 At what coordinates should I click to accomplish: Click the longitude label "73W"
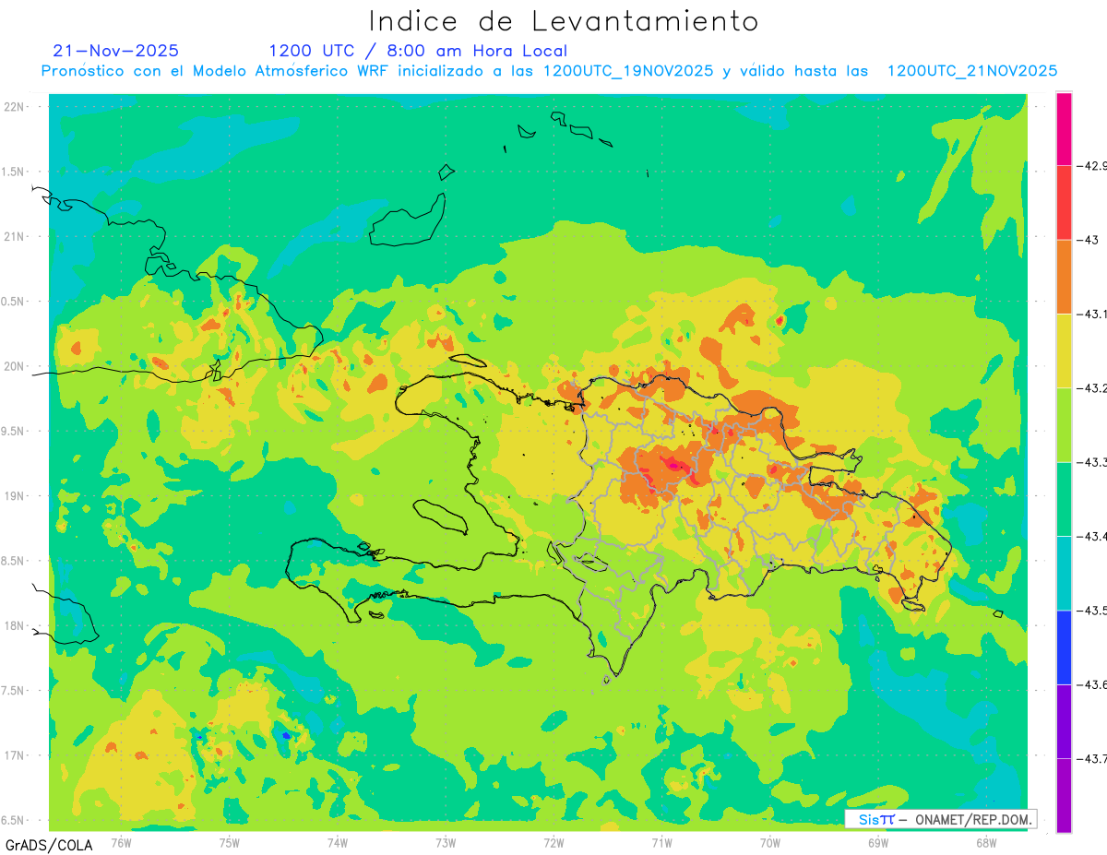point(446,841)
